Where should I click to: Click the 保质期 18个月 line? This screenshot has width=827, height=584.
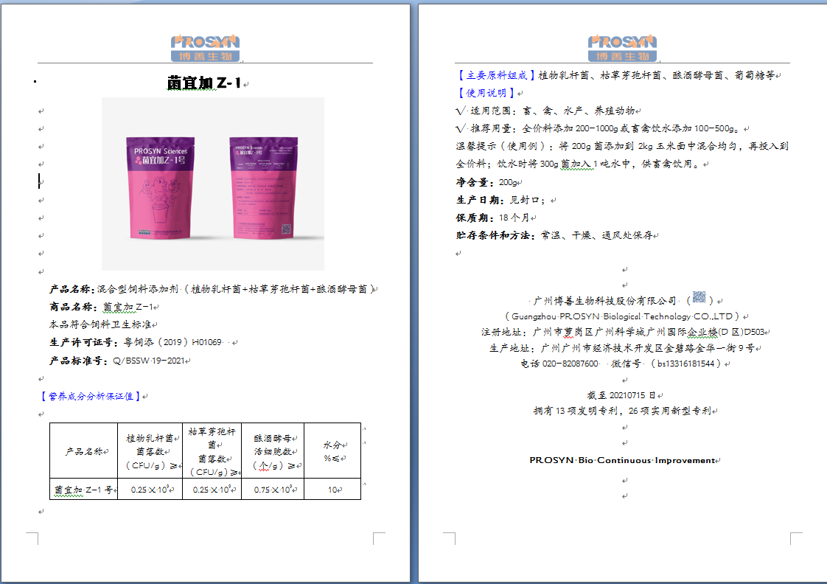(x=492, y=218)
